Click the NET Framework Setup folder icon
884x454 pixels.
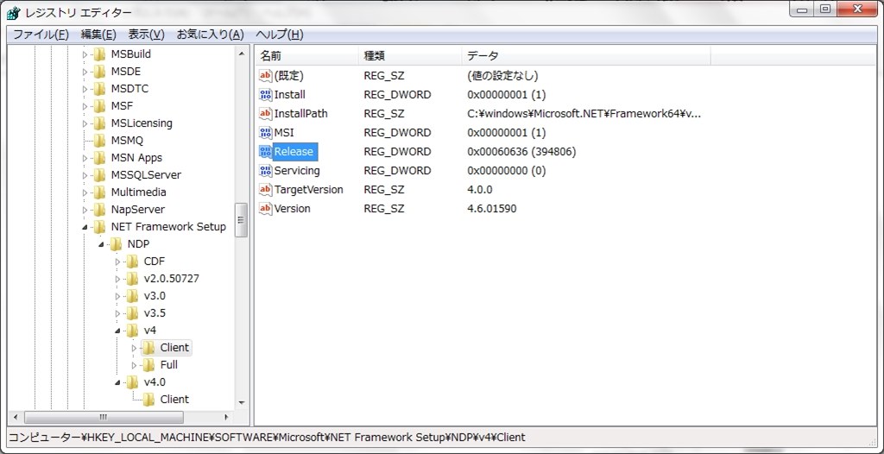100,227
